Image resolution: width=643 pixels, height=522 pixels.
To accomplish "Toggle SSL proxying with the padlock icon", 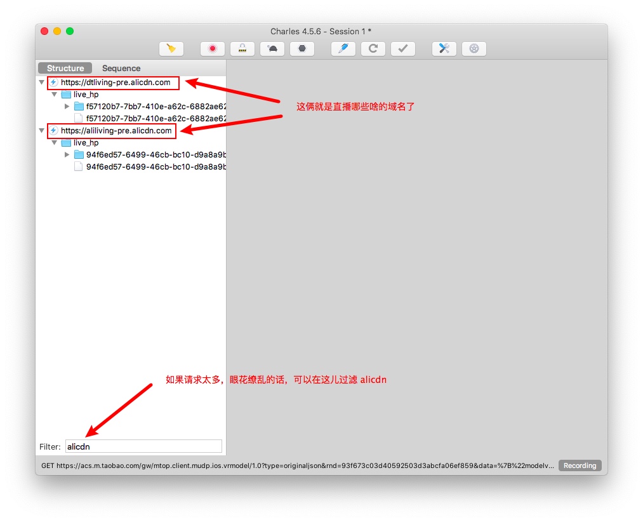I will (242, 48).
